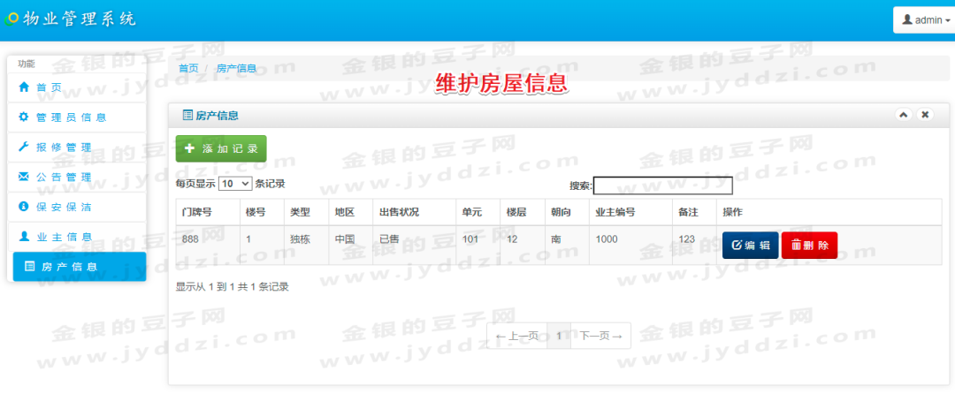Sort table by 地区 column header
This screenshot has height=394, width=955.
pos(351,212)
